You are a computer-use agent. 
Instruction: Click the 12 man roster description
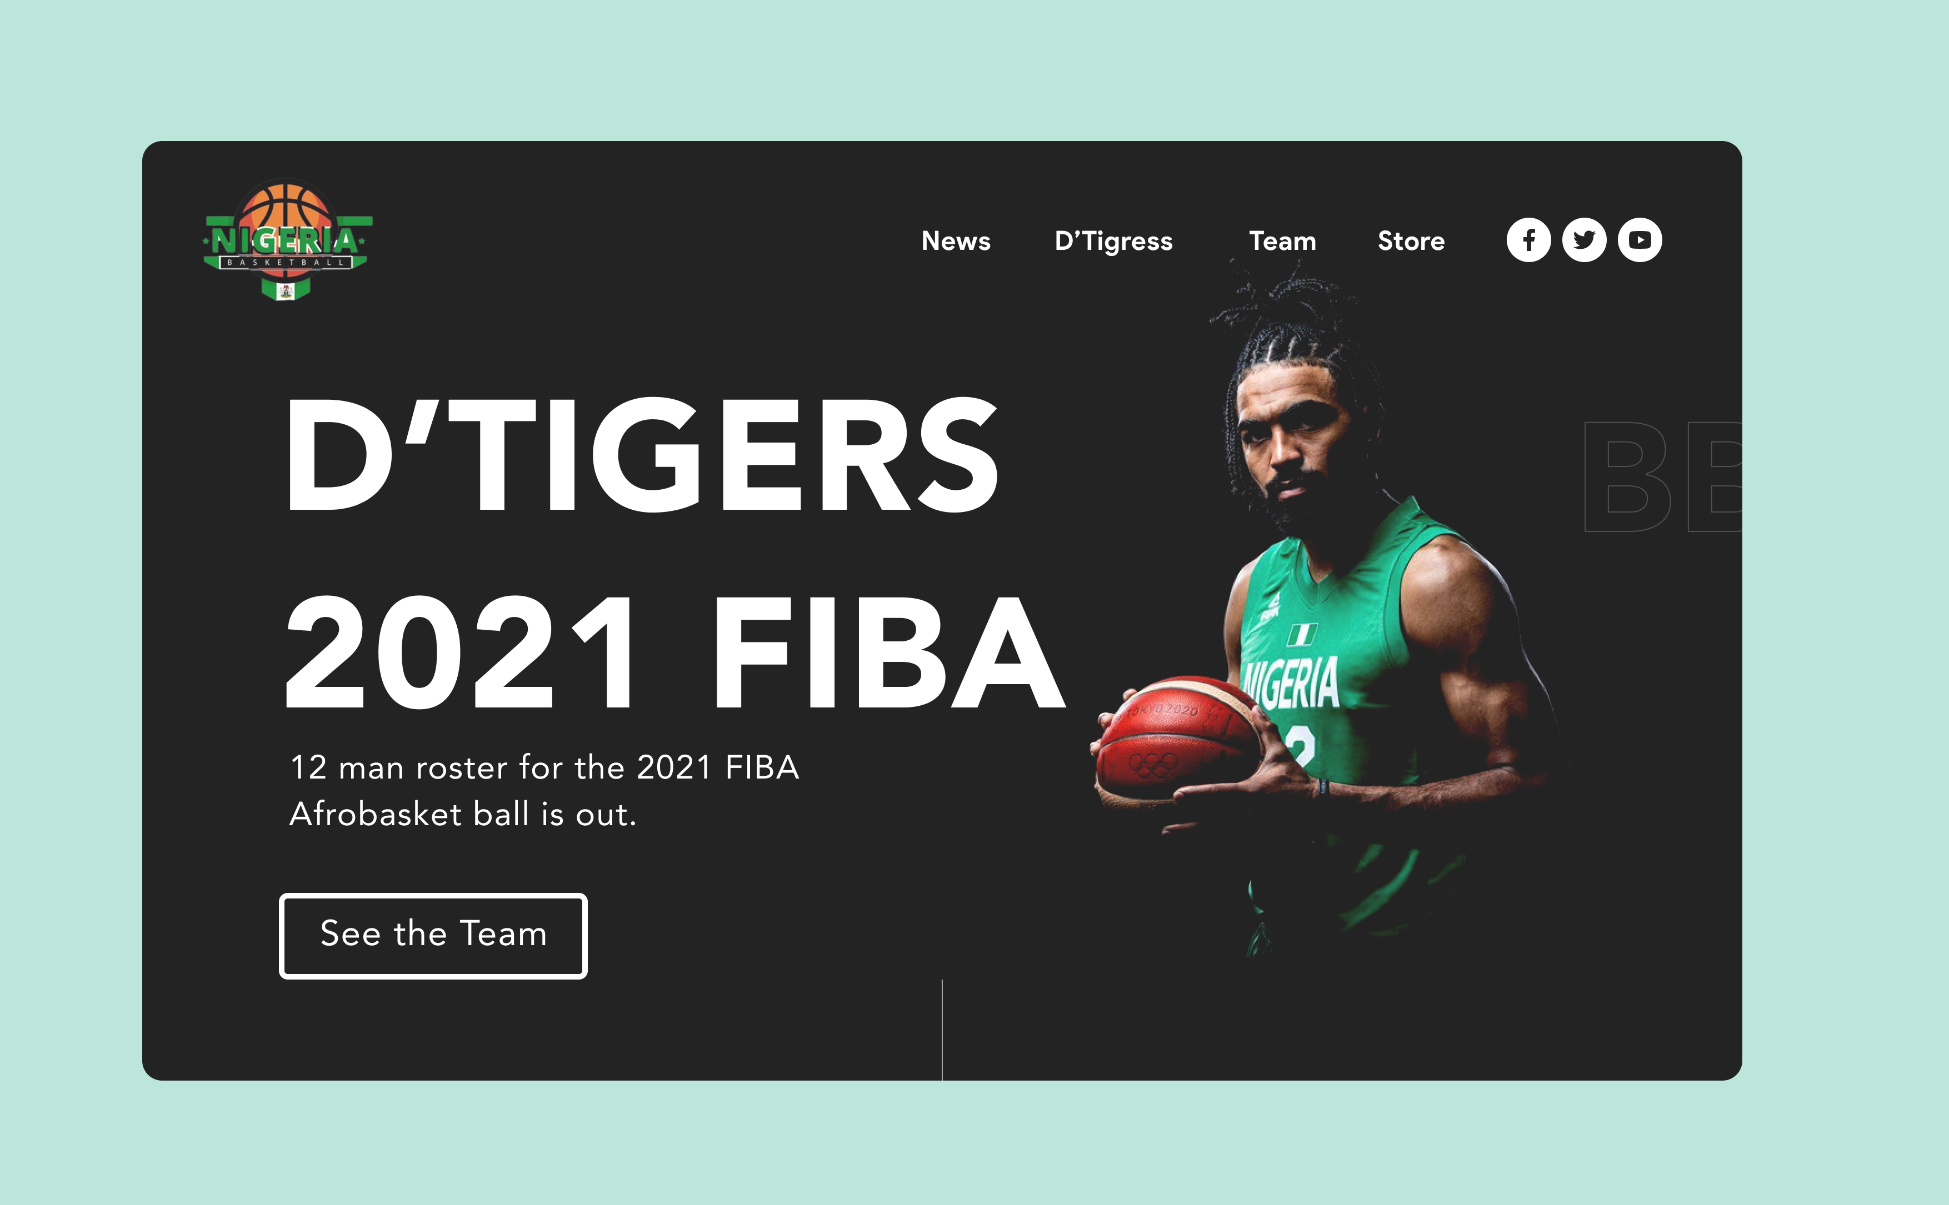[544, 791]
